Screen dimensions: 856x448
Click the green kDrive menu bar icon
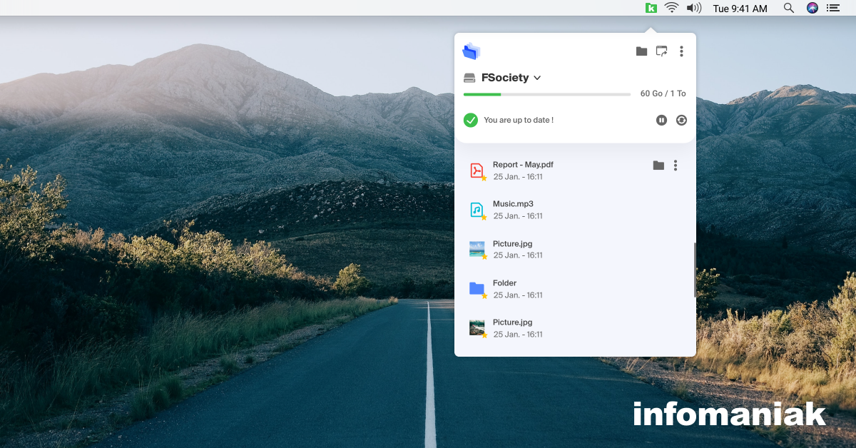(x=651, y=8)
